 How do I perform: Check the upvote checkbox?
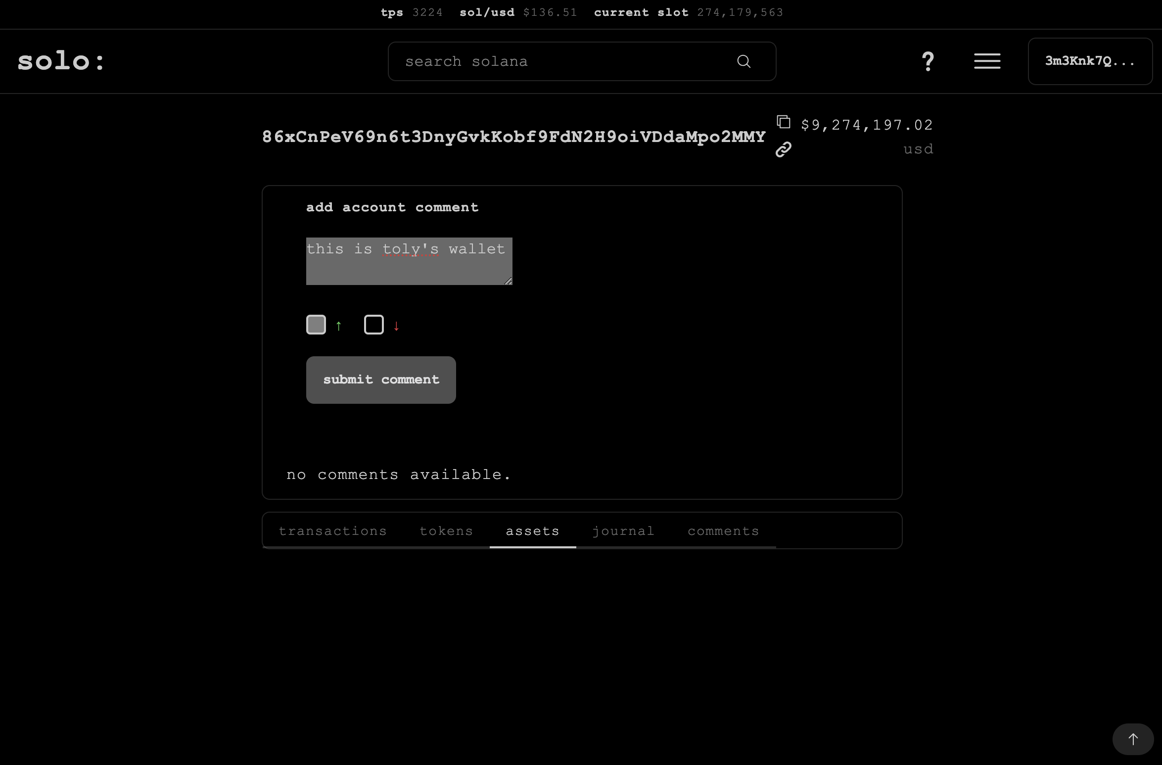[x=316, y=325]
